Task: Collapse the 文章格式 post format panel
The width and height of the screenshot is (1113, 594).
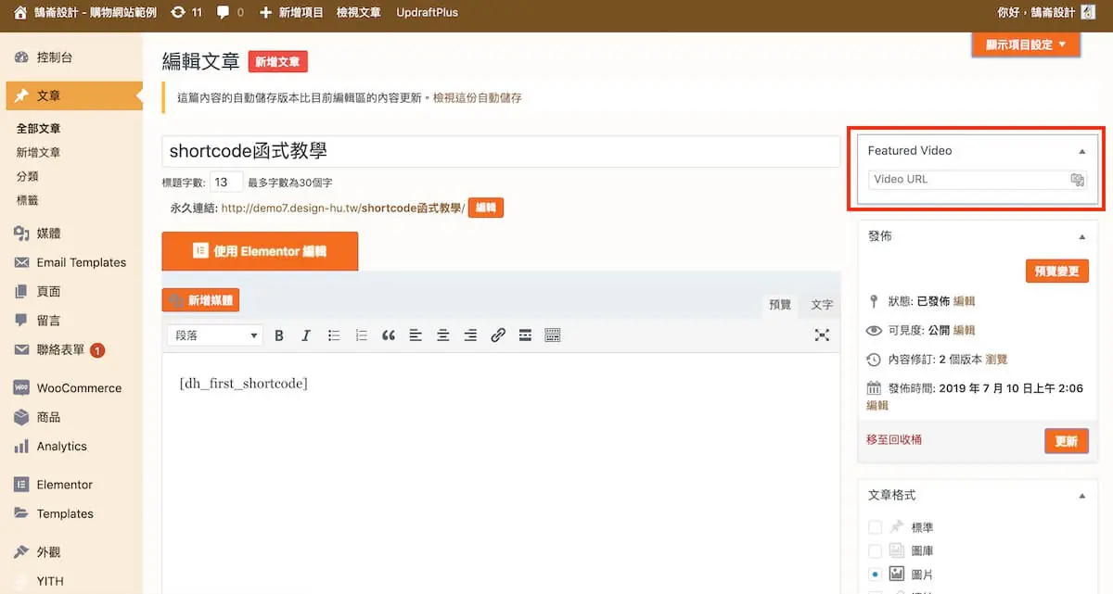Action: [1081, 496]
